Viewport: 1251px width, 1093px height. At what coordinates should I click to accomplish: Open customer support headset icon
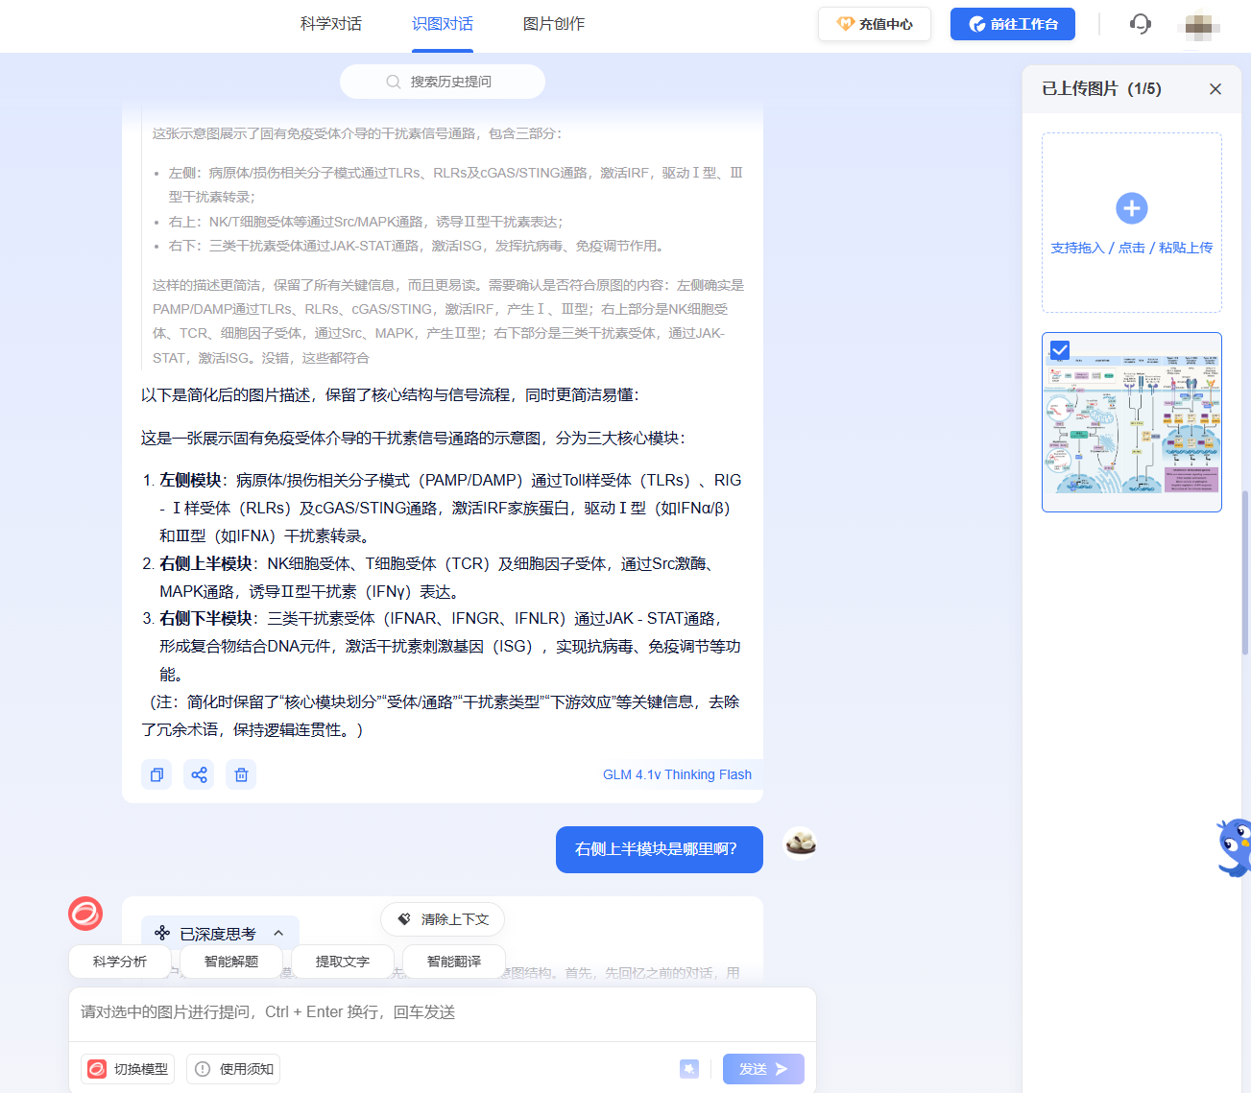coord(1140,24)
